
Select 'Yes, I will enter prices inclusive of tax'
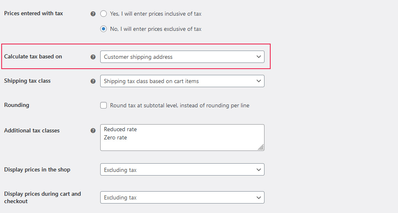click(x=104, y=14)
